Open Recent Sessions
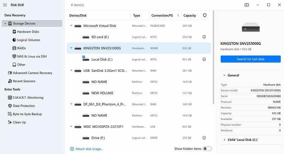The image size is (284, 154). pos(24,81)
